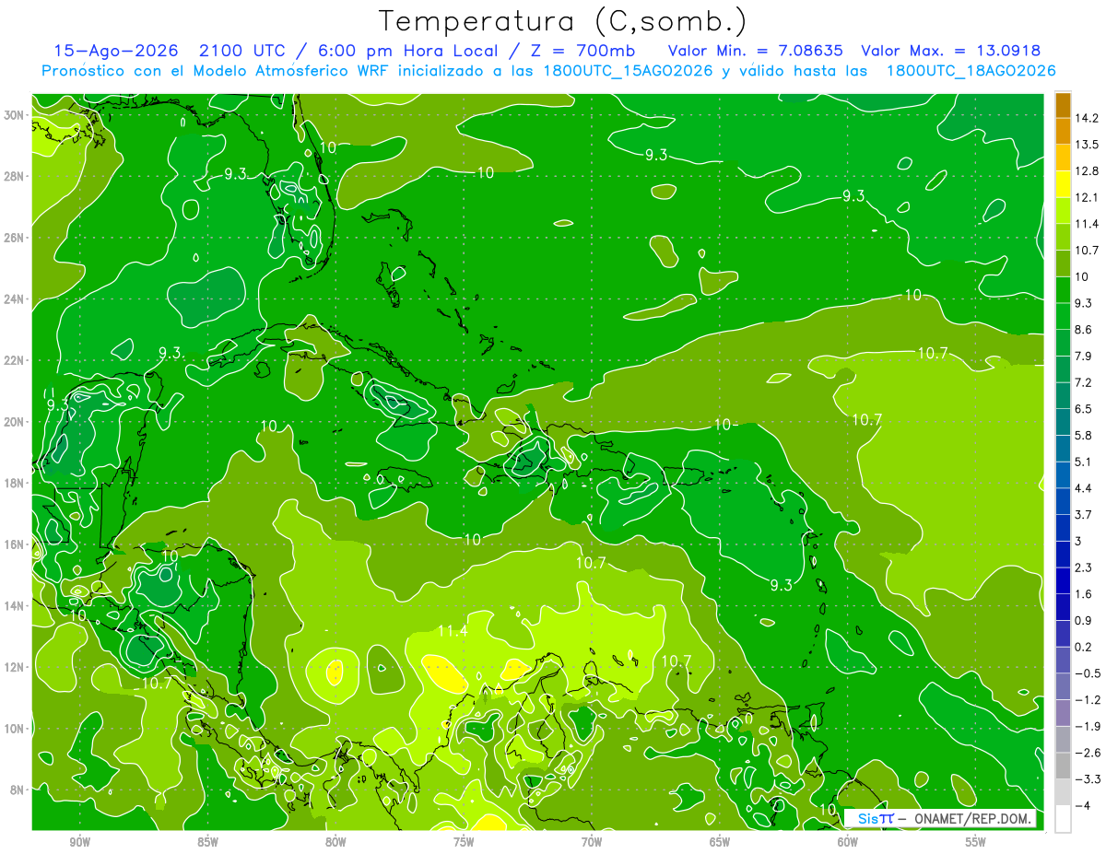Image resolution: width=1106 pixels, height=854 pixels.
Task: Select the "1800UTC_18AGO2026" valid-until timestamp
Action: (x=971, y=71)
